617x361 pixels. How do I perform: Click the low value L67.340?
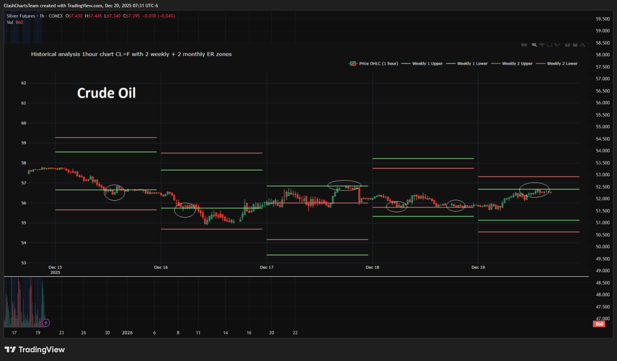(112, 16)
